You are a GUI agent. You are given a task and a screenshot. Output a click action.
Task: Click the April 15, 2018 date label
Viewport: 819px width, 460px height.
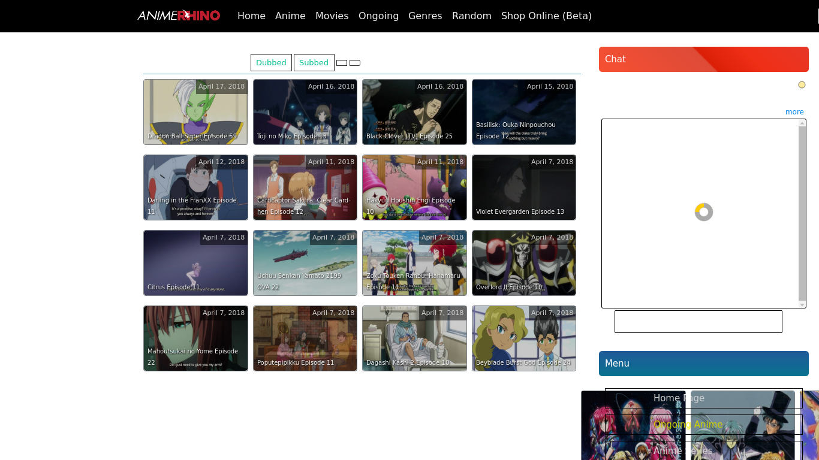click(x=550, y=86)
